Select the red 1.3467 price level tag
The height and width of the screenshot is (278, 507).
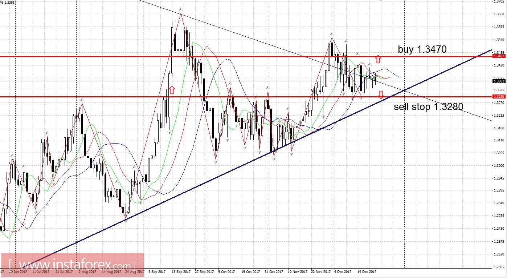(499, 56)
